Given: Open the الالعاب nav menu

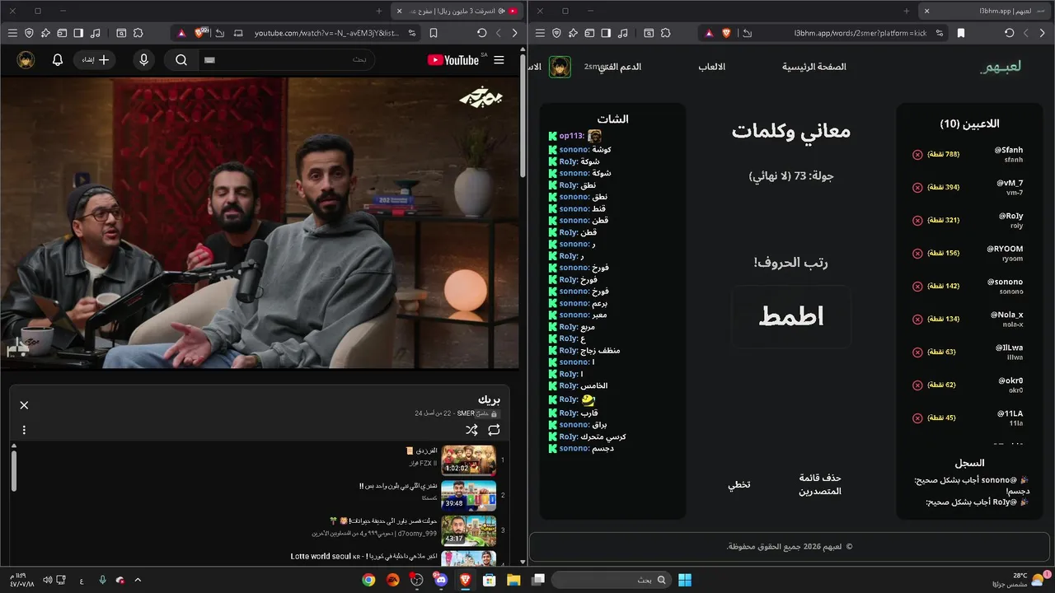Looking at the screenshot, I should (x=712, y=67).
